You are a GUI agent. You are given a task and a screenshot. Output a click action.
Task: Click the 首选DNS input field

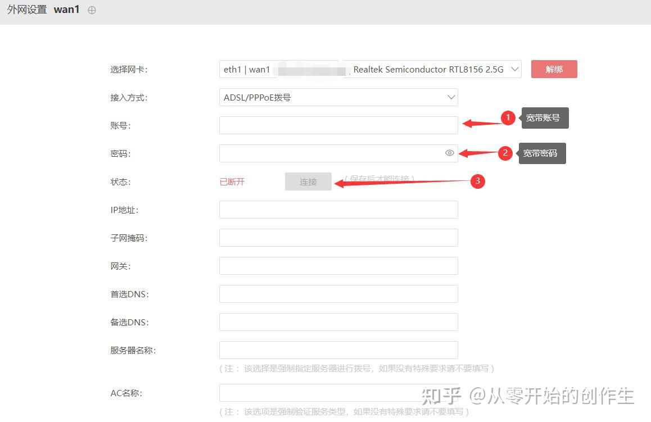(338, 293)
